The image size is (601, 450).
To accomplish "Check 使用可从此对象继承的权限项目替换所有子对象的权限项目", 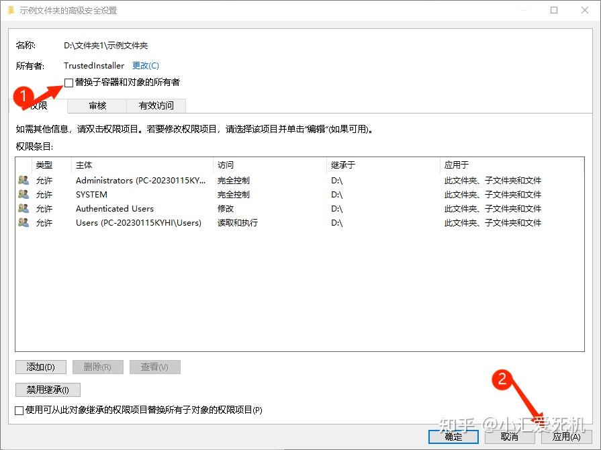I will [x=19, y=410].
